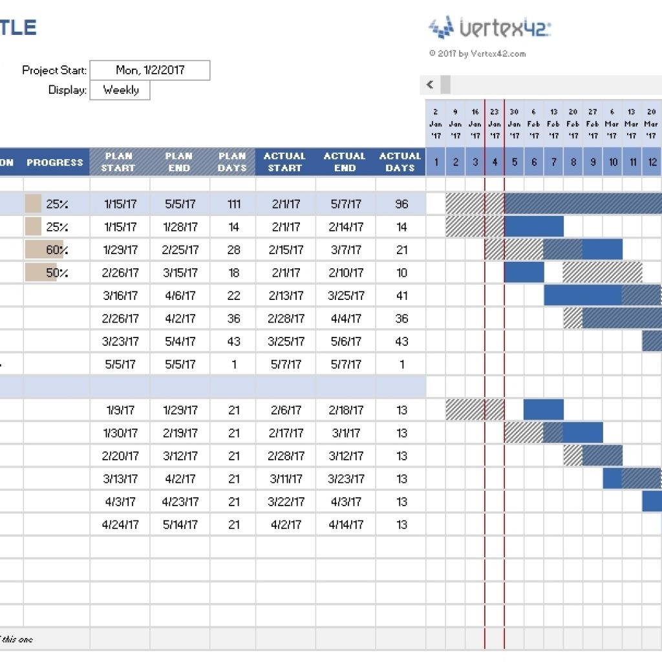This screenshot has width=662, height=662.
Task: Select the Project Start date field
Action: [x=150, y=70]
